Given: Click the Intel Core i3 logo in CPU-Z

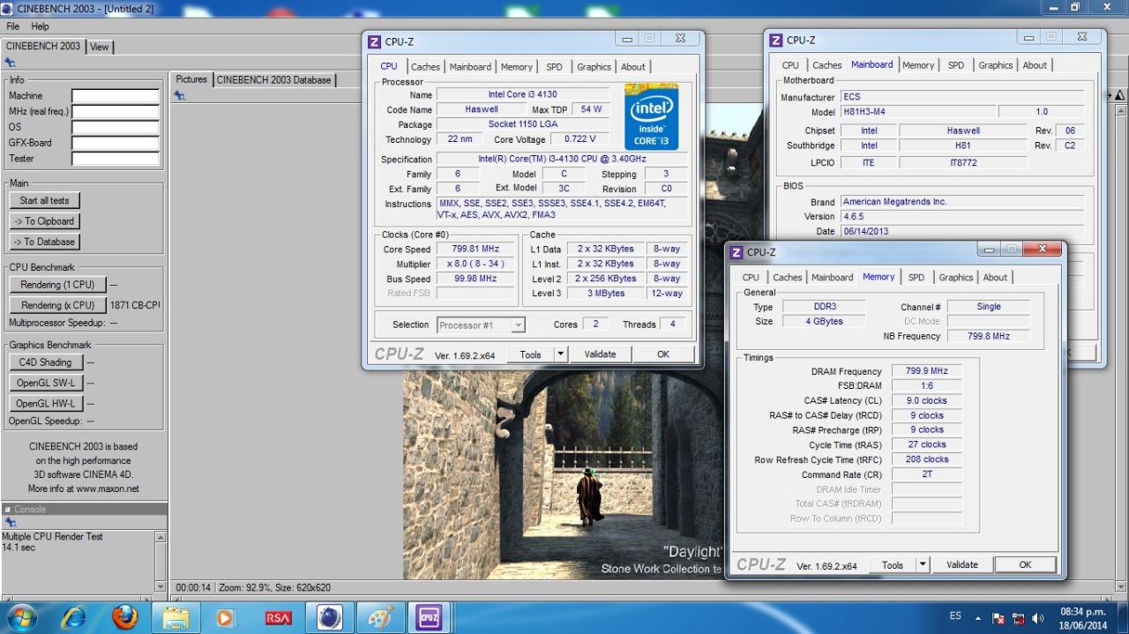Looking at the screenshot, I should tap(651, 116).
